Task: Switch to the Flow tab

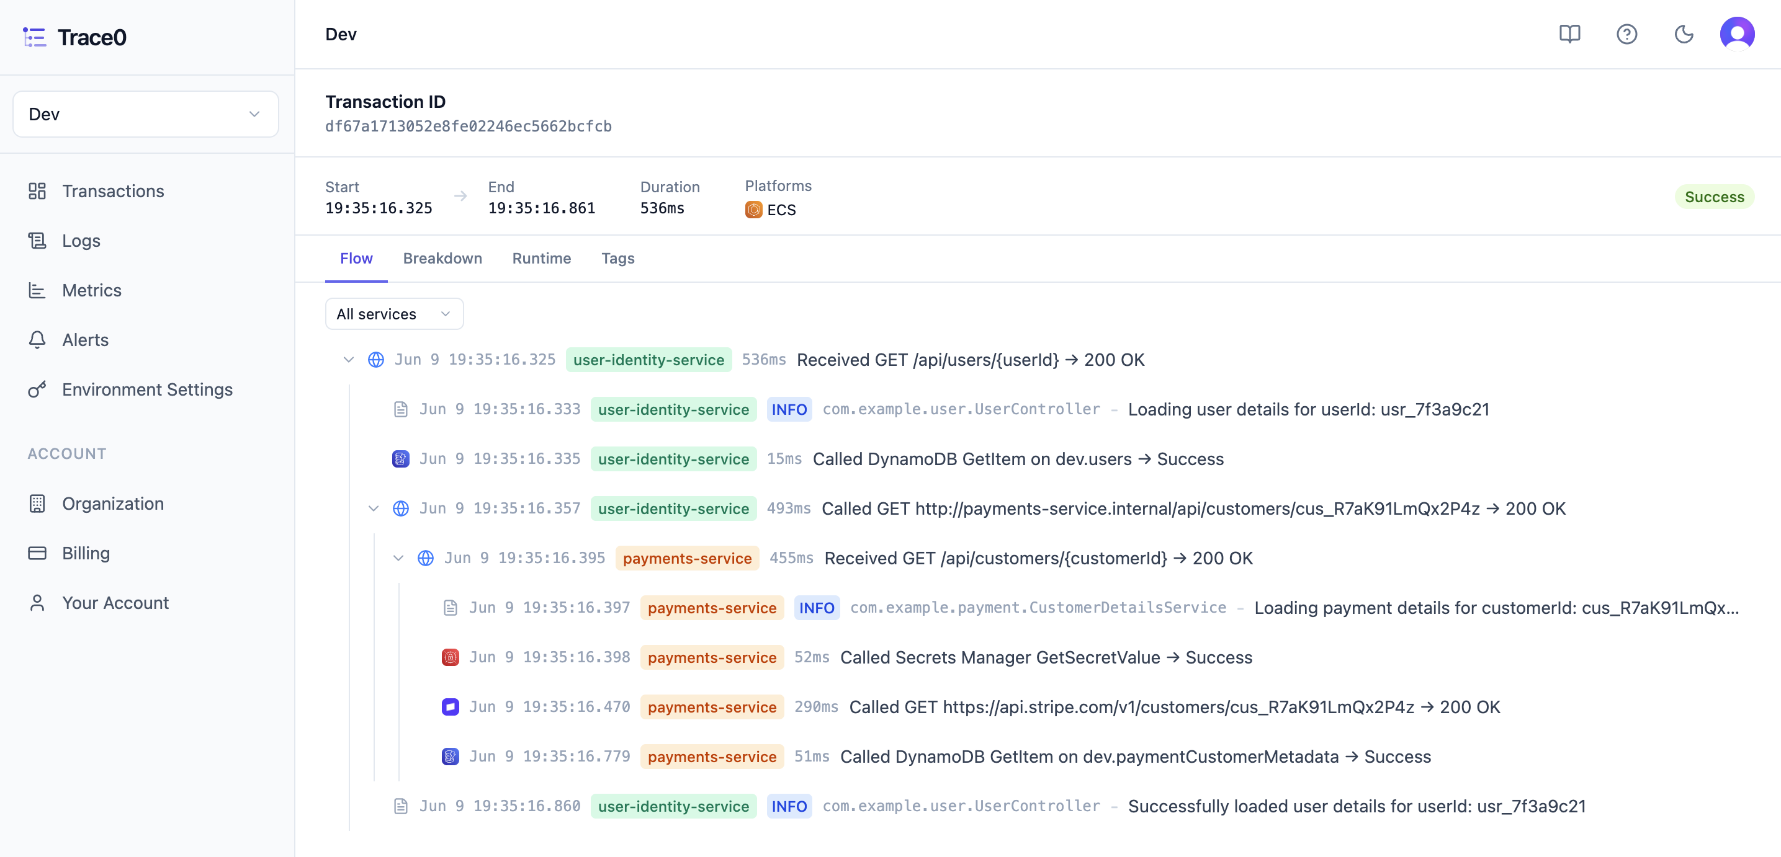Action: pos(356,259)
